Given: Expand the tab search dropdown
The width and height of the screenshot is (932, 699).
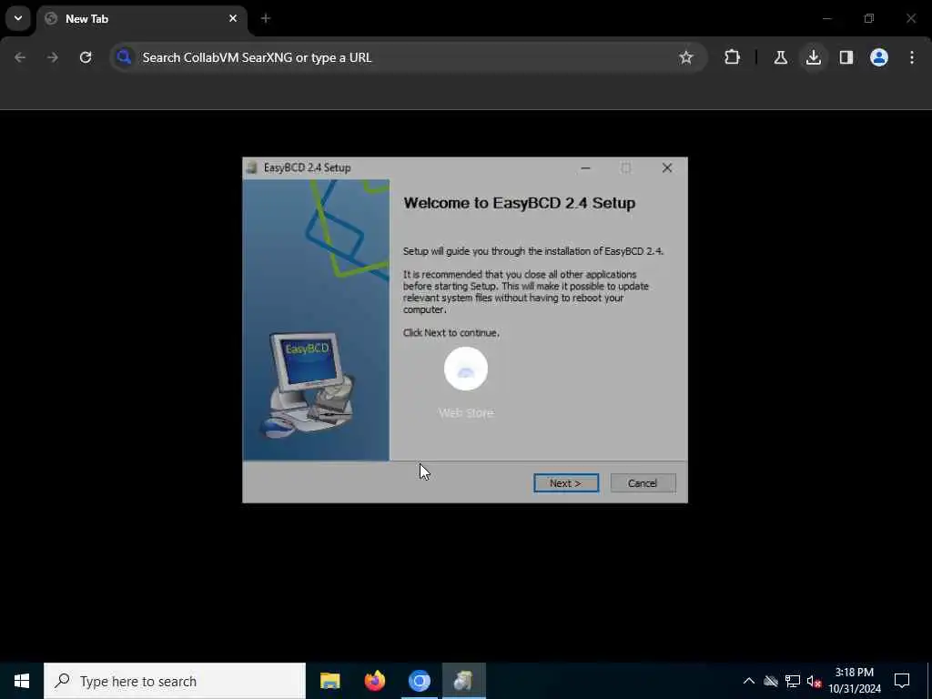Looking at the screenshot, I should [x=18, y=18].
